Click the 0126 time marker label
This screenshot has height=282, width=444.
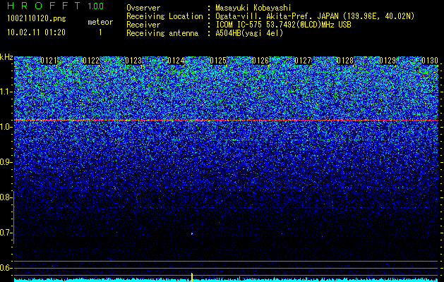coord(260,61)
